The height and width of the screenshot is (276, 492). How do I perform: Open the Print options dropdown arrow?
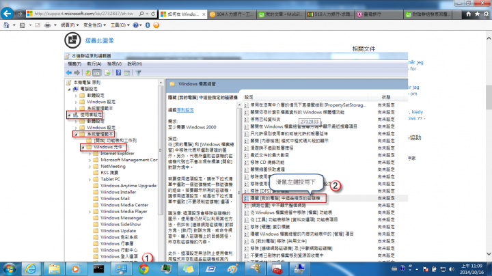pos(55,25)
